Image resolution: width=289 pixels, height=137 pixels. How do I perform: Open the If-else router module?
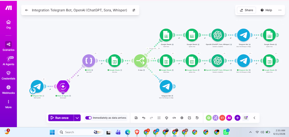[141, 61]
